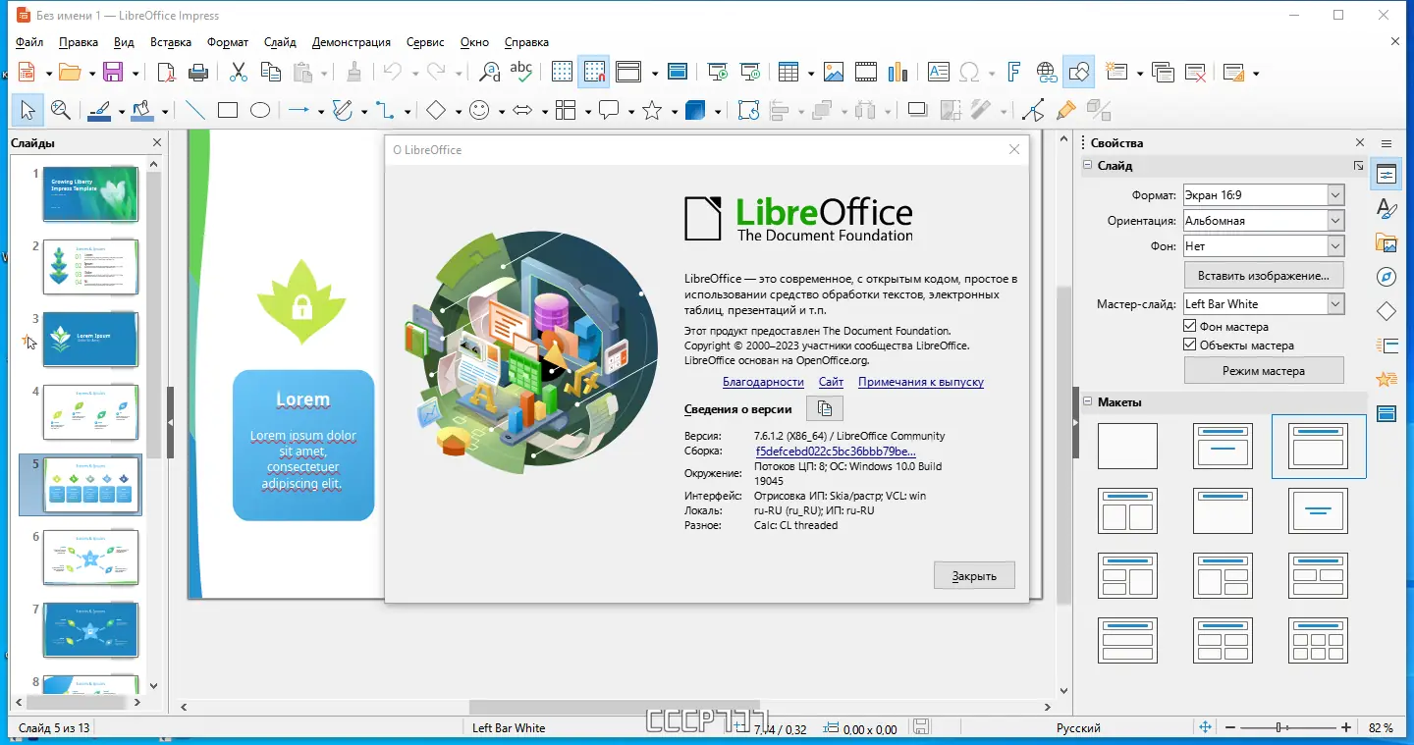The image size is (1414, 745).
Task: Toggle the Snap to Grid icon
Action: (x=593, y=72)
